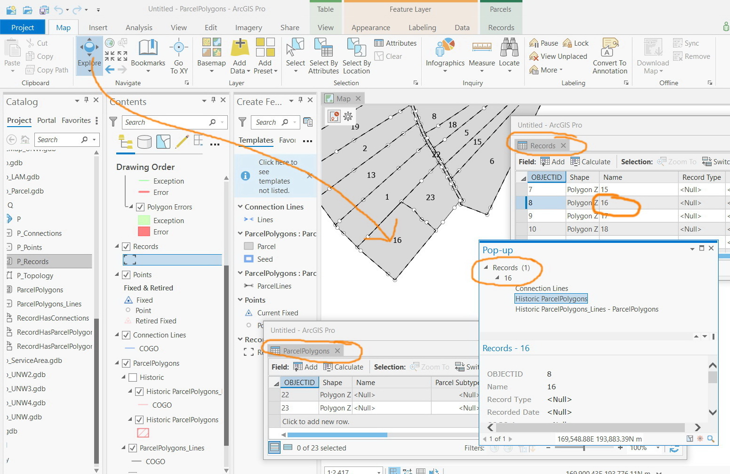Viewport: 730px width, 474px height.
Task: Show List By Snapping view
Action: point(198,141)
